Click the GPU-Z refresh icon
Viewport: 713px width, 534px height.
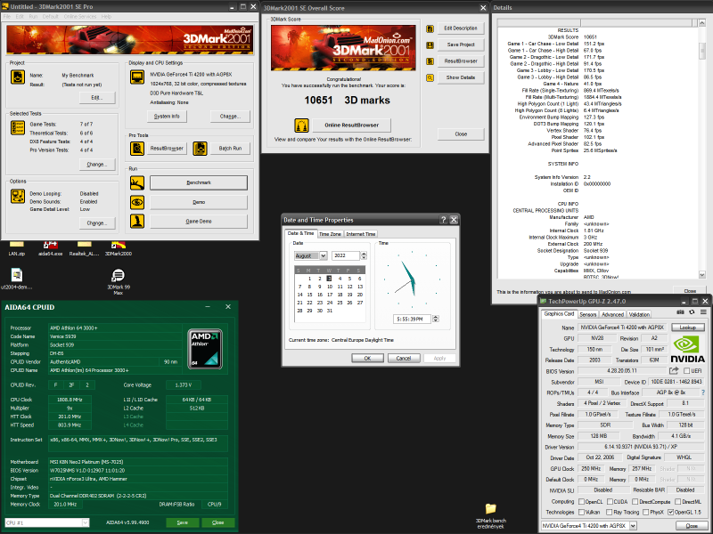692,312
